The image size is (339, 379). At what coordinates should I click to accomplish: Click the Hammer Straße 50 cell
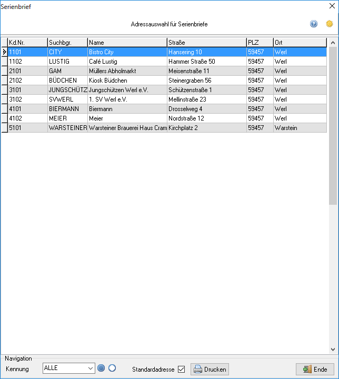tap(207, 62)
